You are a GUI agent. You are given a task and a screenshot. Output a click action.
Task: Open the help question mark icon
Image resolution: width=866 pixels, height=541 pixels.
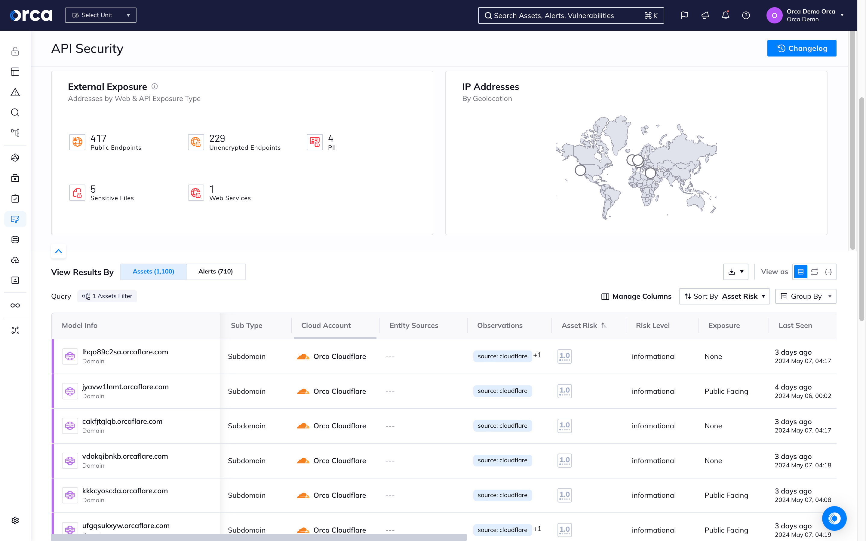click(x=746, y=15)
